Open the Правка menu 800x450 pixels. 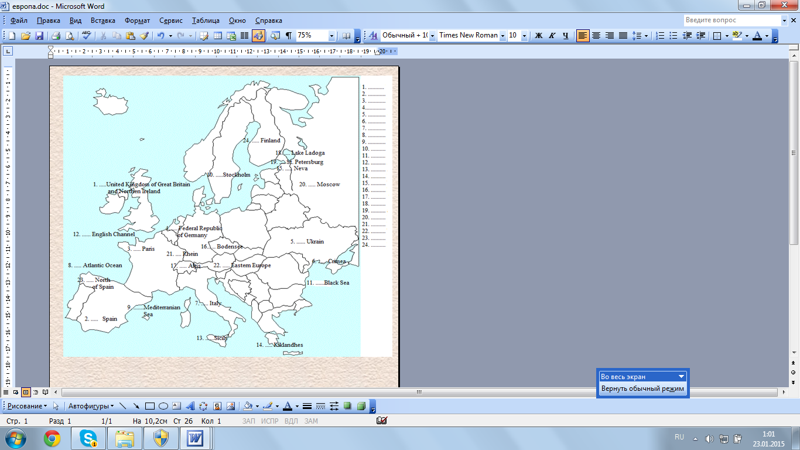pos(48,20)
